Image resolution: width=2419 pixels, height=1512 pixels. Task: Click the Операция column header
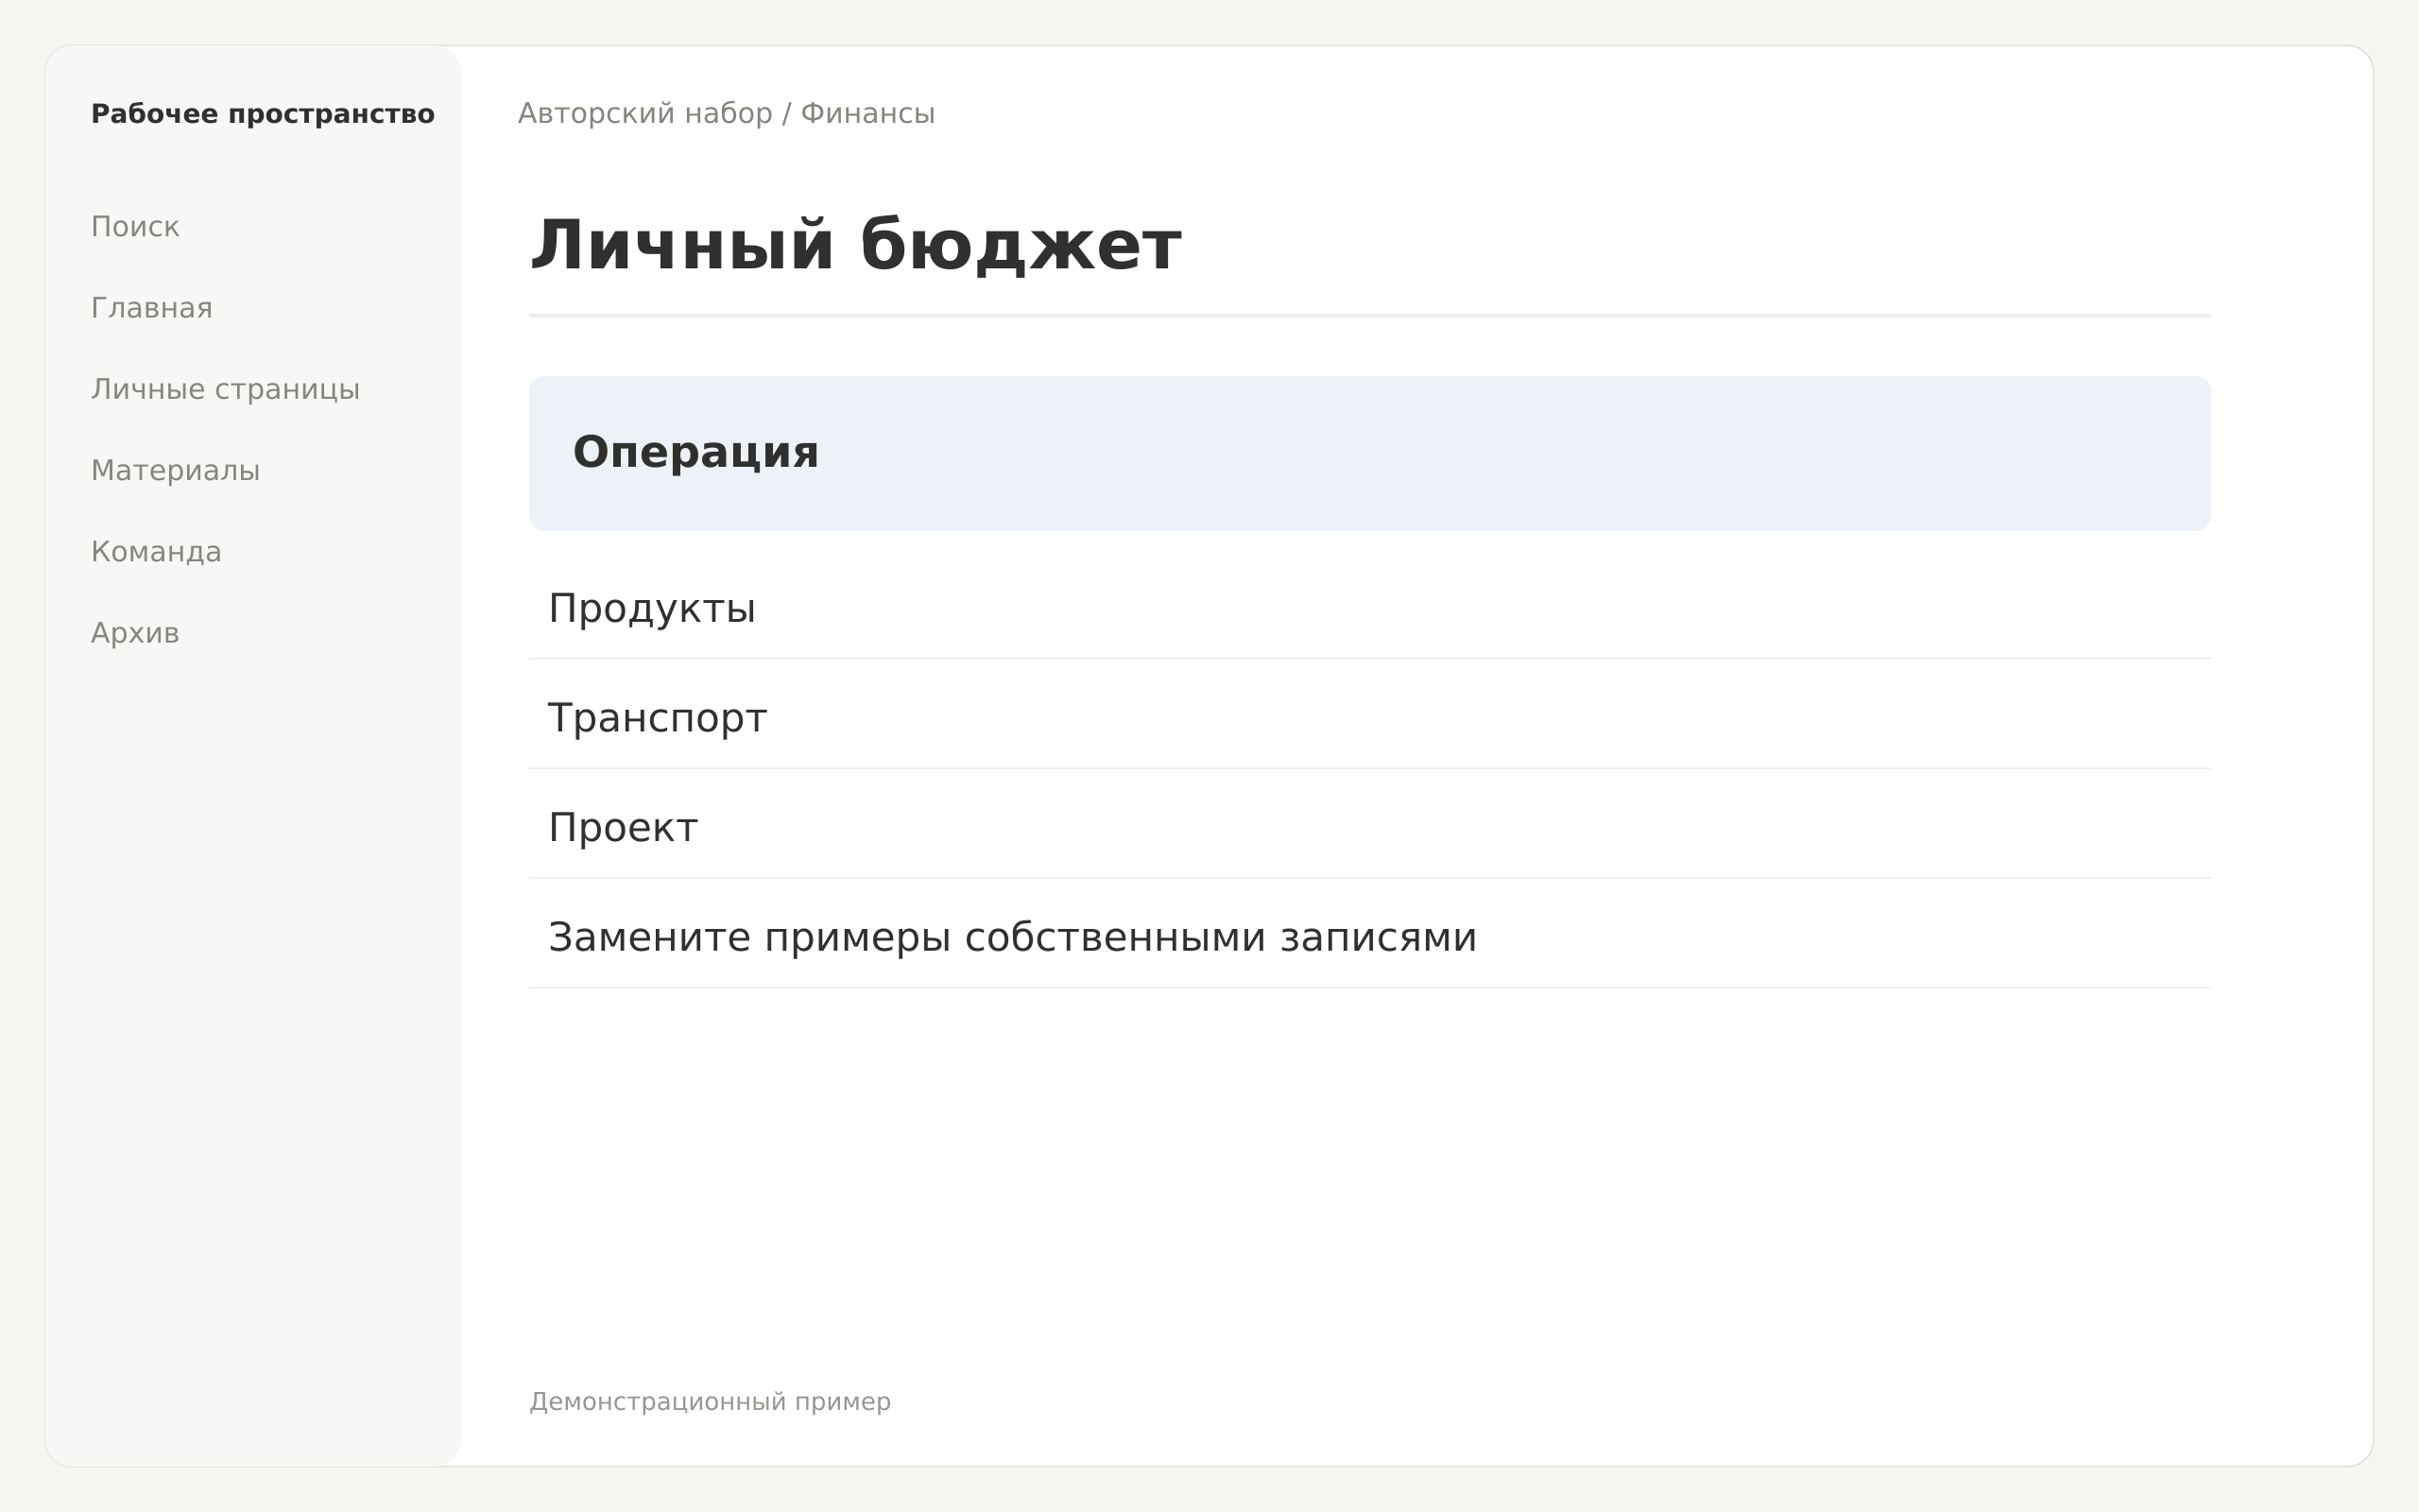(1369, 453)
